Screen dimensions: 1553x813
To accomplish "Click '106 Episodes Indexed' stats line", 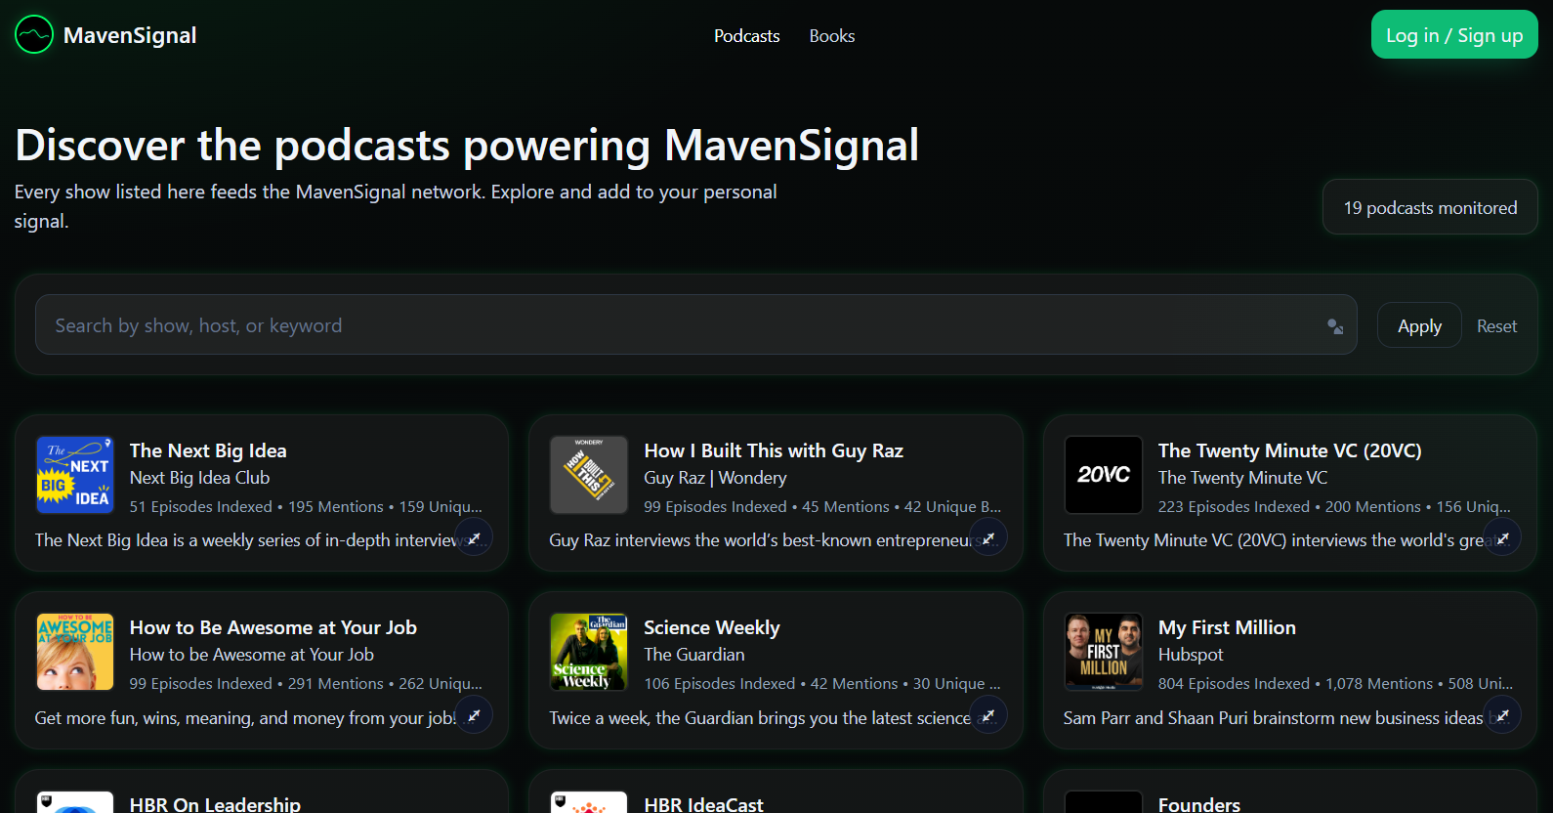I will pyautogui.click(x=822, y=683).
